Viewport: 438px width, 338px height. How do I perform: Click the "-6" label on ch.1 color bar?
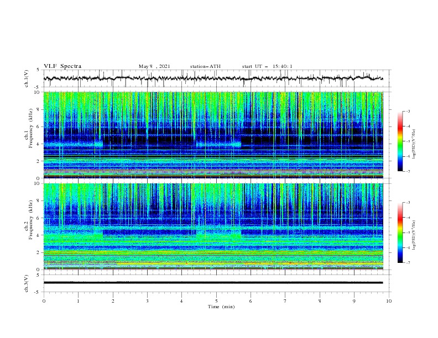coord(408,156)
